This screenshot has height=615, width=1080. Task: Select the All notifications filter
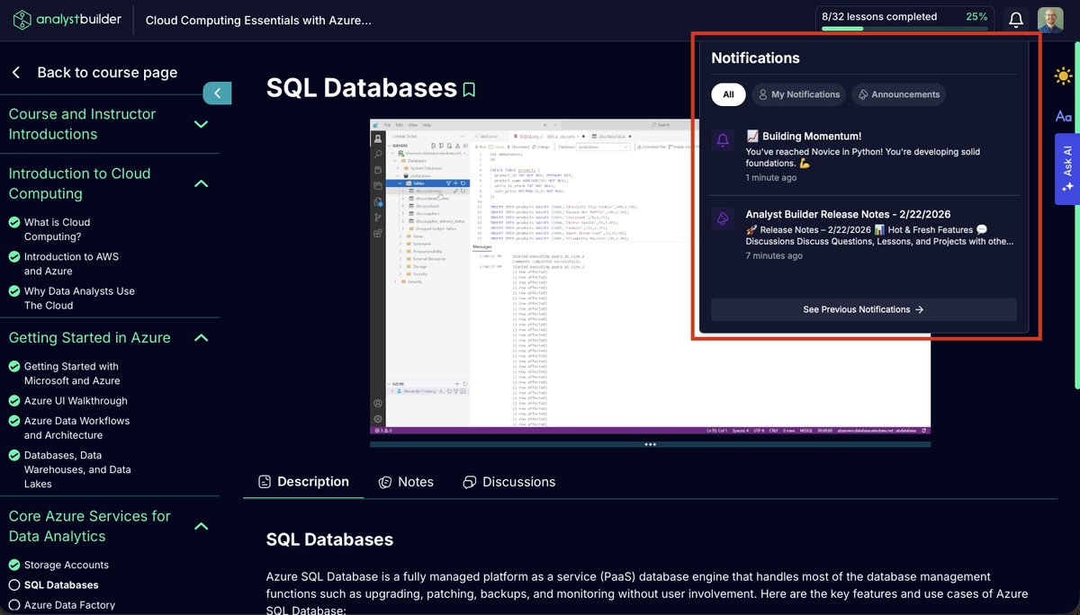click(x=728, y=94)
